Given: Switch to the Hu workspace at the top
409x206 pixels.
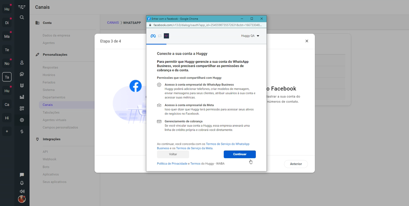Looking at the screenshot, I should pos(7,9).
